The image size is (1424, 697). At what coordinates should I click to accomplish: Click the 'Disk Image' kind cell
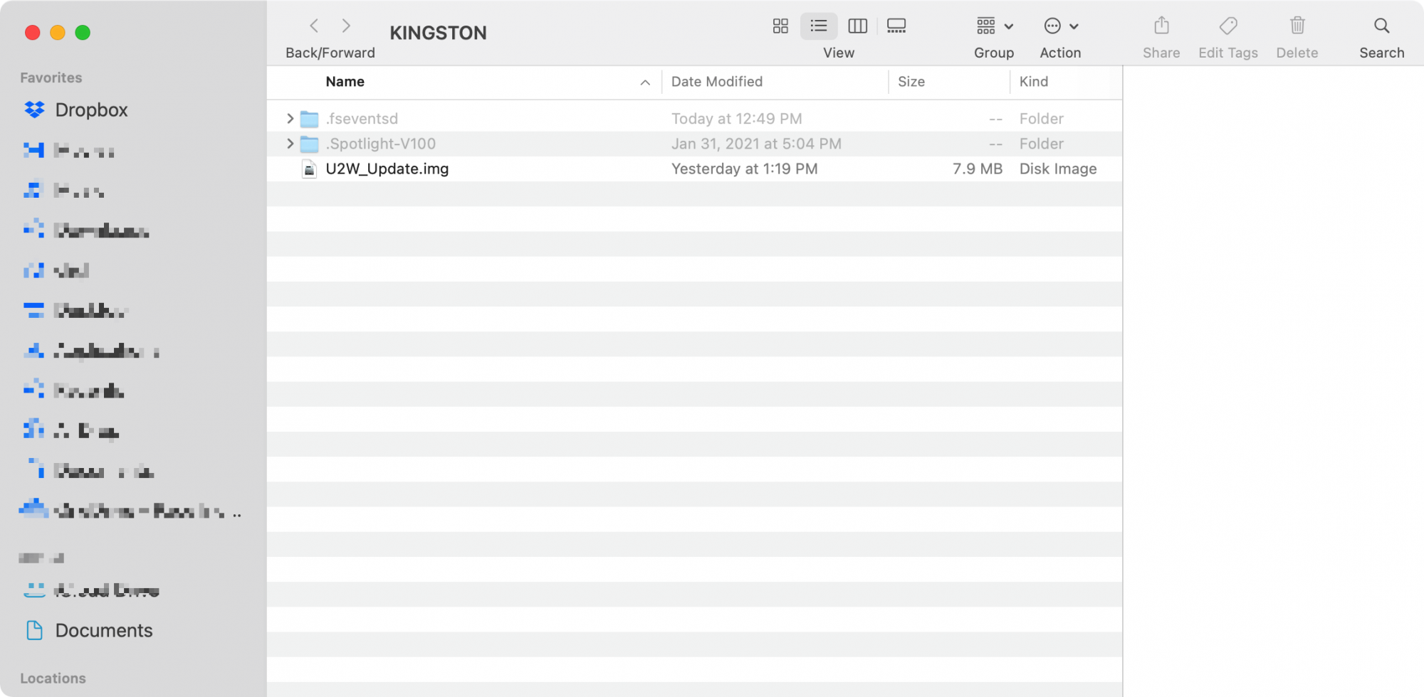(x=1058, y=169)
